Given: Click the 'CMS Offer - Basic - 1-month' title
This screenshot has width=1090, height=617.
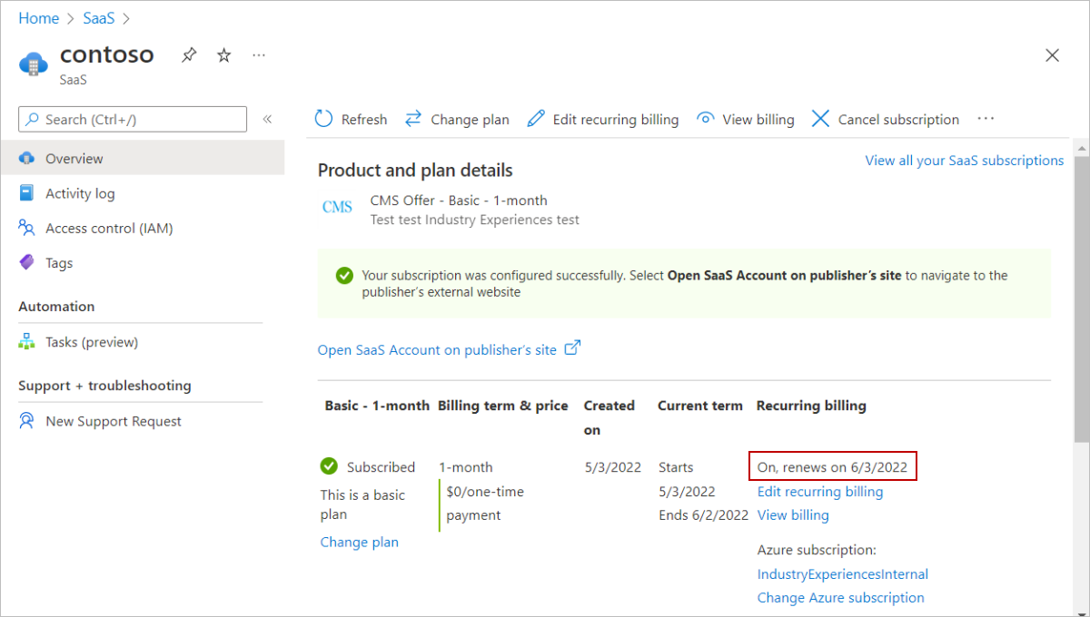Looking at the screenshot, I should [459, 201].
